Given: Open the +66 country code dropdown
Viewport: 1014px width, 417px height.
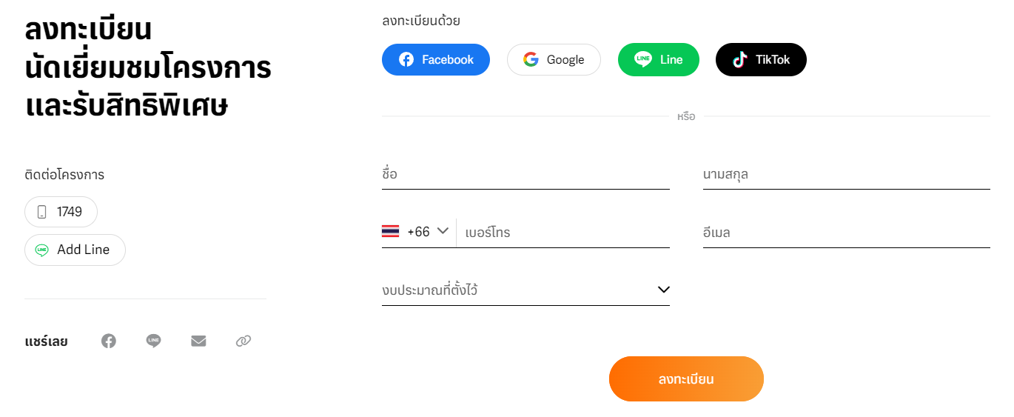Looking at the screenshot, I should click(x=416, y=231).
